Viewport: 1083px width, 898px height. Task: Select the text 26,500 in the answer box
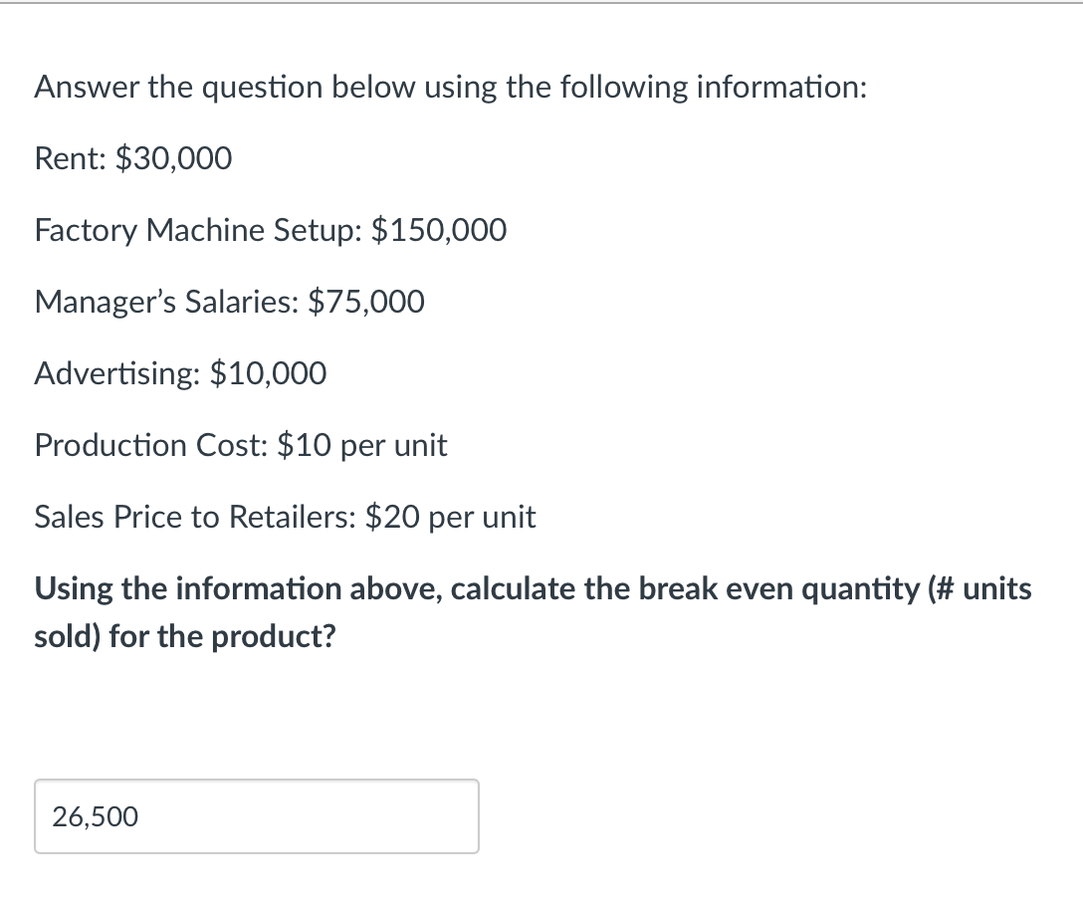click(95, 816)
